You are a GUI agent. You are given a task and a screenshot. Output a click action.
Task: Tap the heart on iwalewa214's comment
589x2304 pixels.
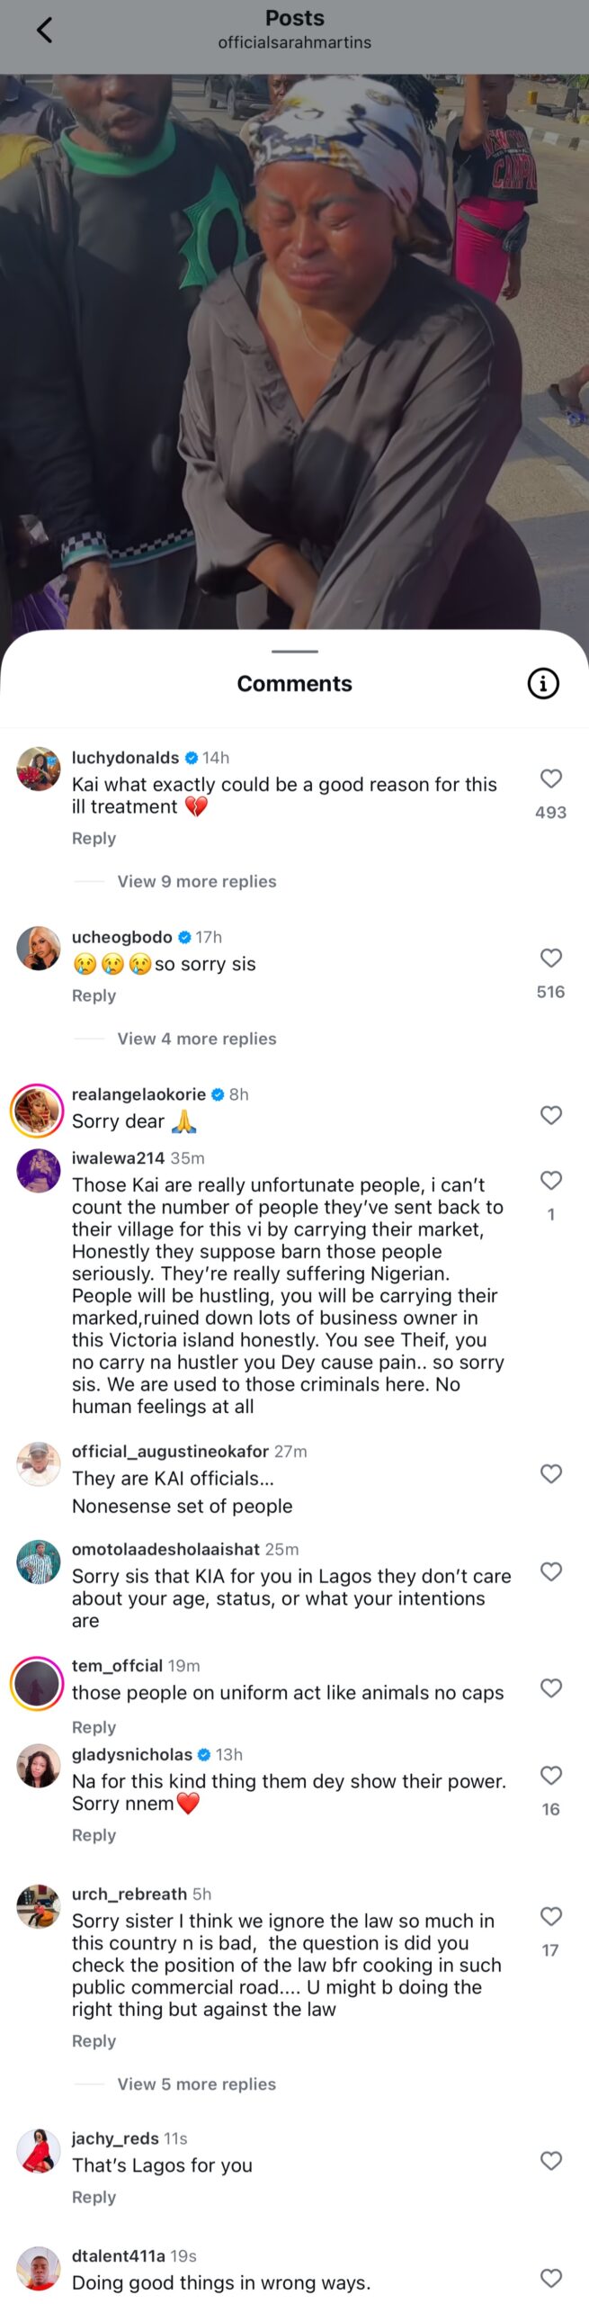(550, 1180)
